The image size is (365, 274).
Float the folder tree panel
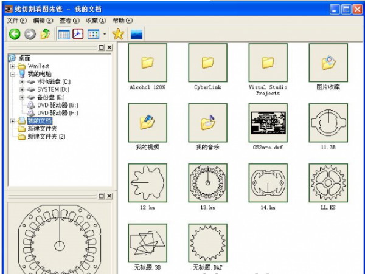(101, 47)
